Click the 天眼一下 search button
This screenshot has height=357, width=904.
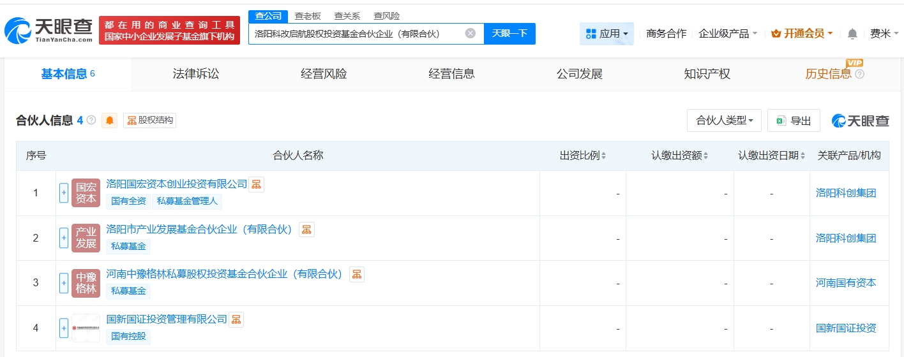click(509, 34)
